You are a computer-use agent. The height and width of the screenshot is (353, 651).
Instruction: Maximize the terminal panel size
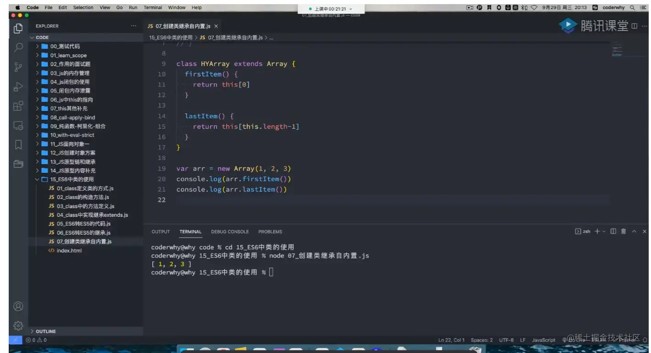point(634,232)
